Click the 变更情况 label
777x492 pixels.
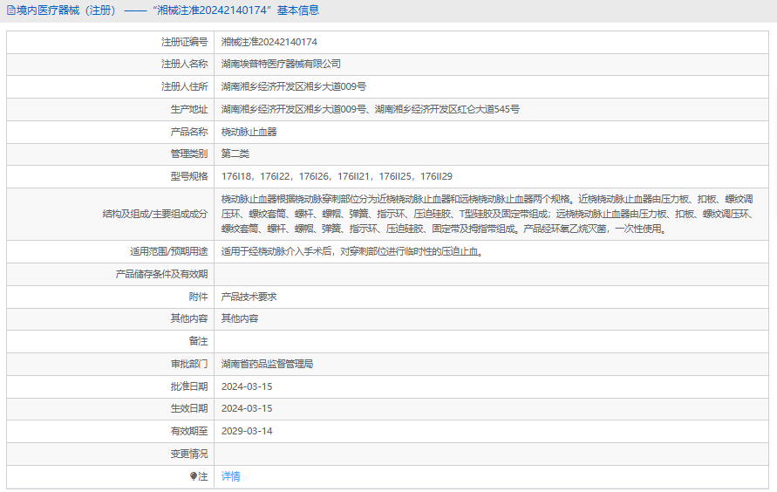[189, 454]
